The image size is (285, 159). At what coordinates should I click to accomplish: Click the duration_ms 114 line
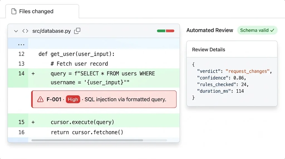tap(220, 91)
